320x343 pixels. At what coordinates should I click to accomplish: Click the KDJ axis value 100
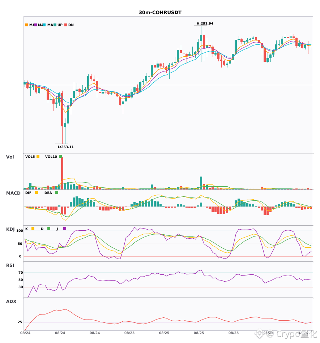[20, 231]
